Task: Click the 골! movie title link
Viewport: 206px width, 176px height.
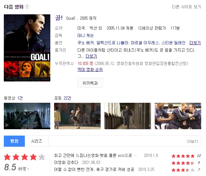Action: tap(59, 18)
